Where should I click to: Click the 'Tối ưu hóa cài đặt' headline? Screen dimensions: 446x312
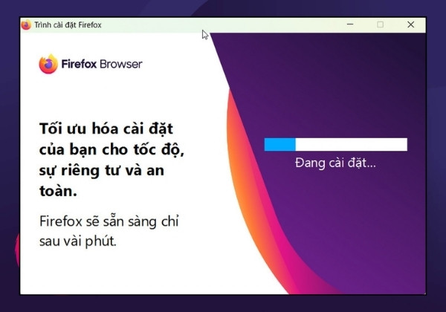coord(111,160)
